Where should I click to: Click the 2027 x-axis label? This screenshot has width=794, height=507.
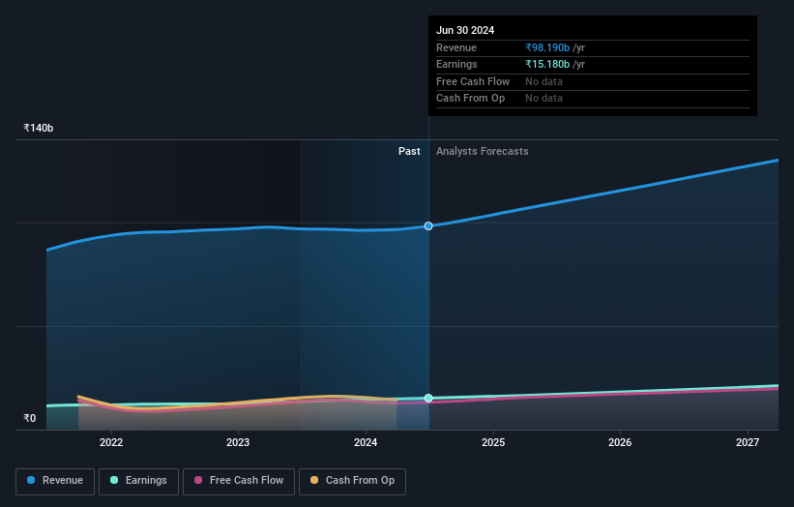(747, 442)
